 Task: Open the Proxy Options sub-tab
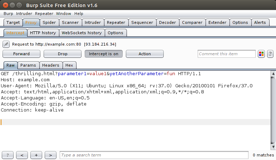(x=115, y=33)
